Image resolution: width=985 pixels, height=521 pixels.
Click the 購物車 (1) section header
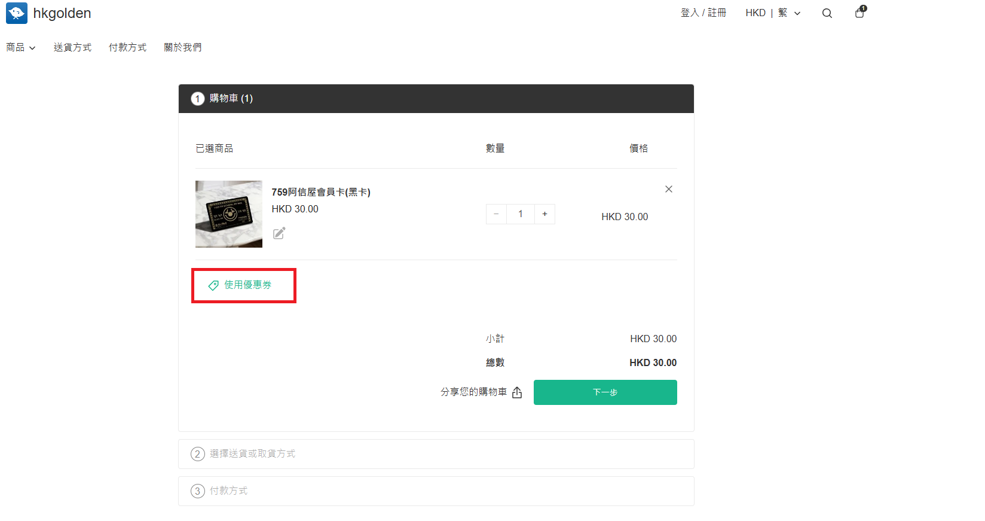[436, 99]
